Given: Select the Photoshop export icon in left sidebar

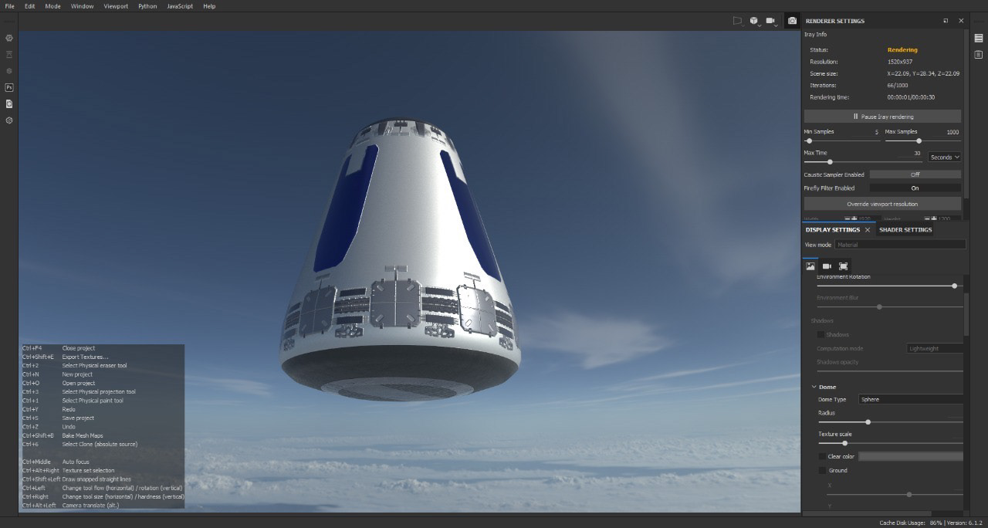Looking at the screenshot, I should coord(9,87).
